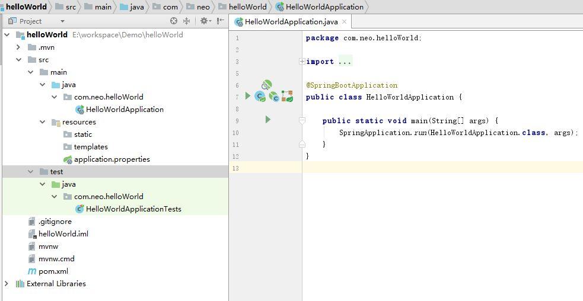This screenshot has height=301, width=583.
Task: Collapse the resources folder
Action: click(42, 122)
